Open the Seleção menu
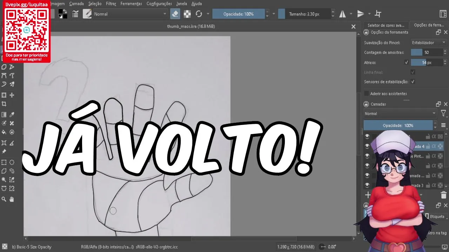The width and height of the screenshot is (449, 252). [x=95, y=4]
